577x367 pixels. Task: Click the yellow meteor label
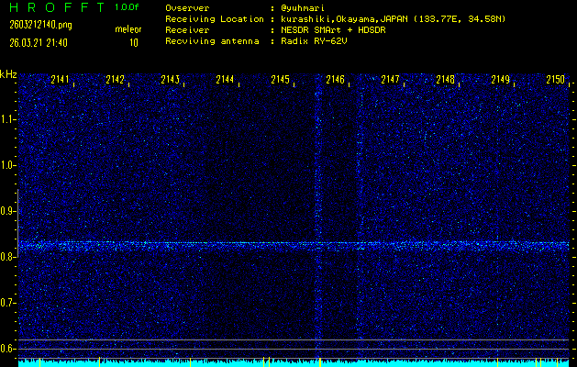(128, 29)
